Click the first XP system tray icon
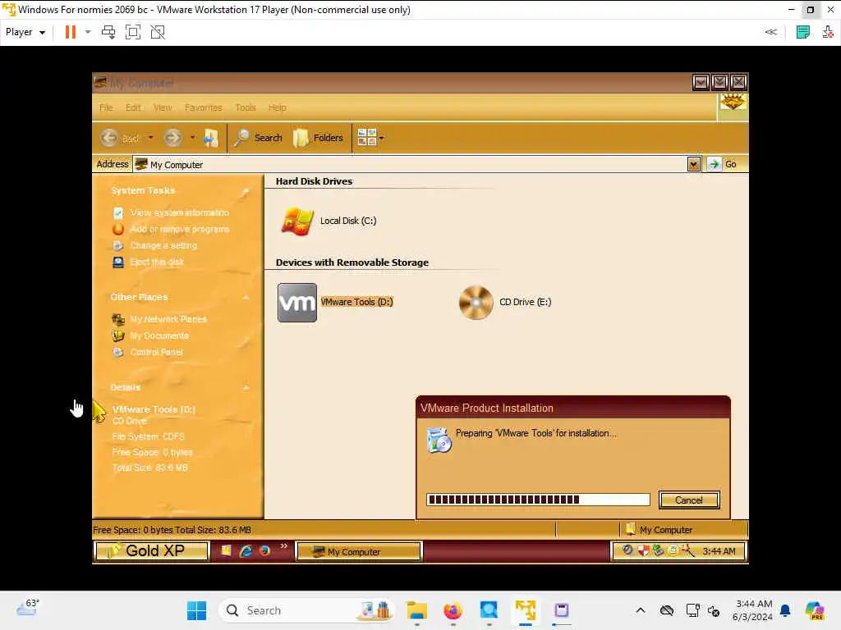The height and width of the screenshot is (630, 841). pyautogui.click(x=627, y=550)
